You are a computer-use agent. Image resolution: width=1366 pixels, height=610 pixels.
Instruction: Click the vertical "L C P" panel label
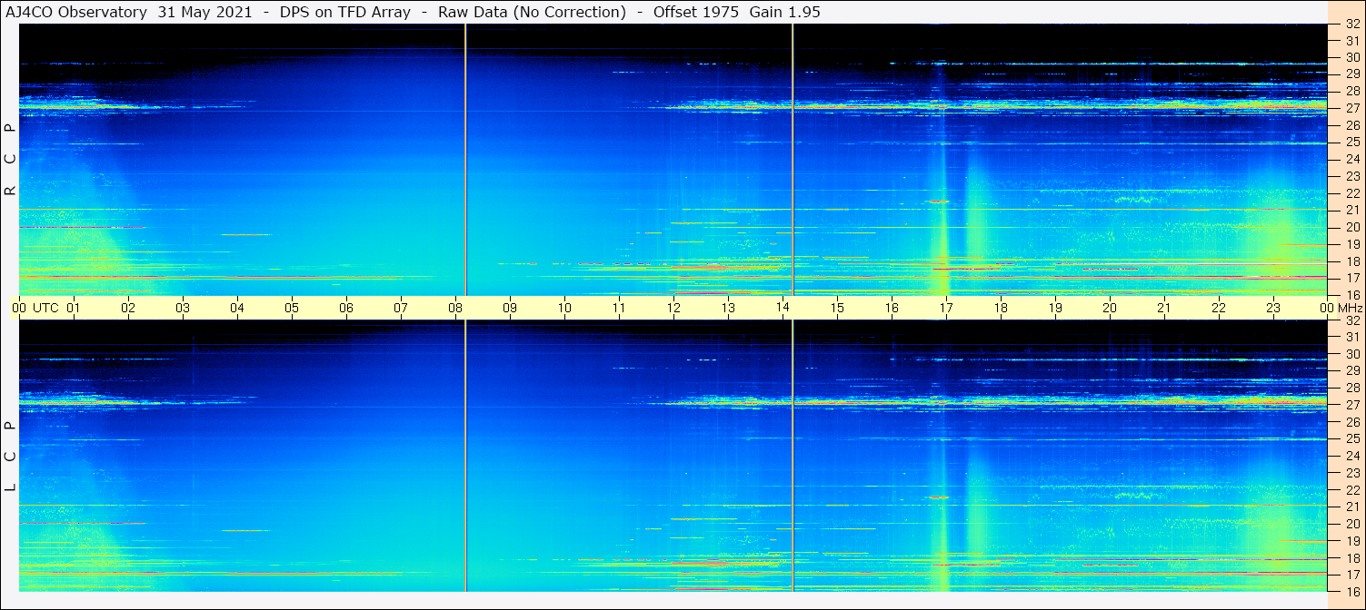tap(10, 457)
